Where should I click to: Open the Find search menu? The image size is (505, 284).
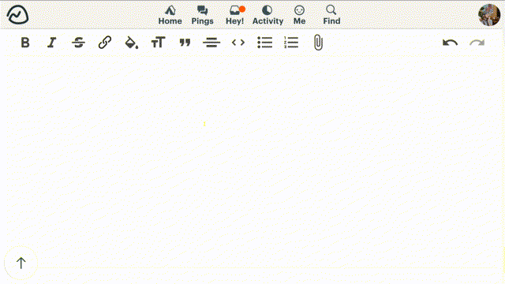click(331, 15)
